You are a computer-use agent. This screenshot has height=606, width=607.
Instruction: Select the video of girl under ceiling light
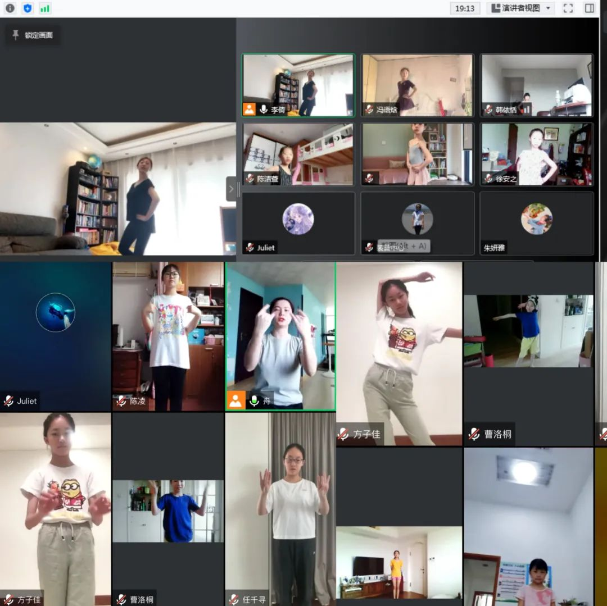point(528,527)
